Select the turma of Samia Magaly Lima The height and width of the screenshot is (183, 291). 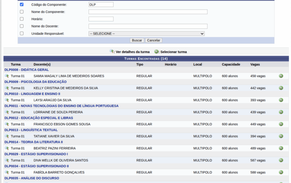[x=281, y=76]
